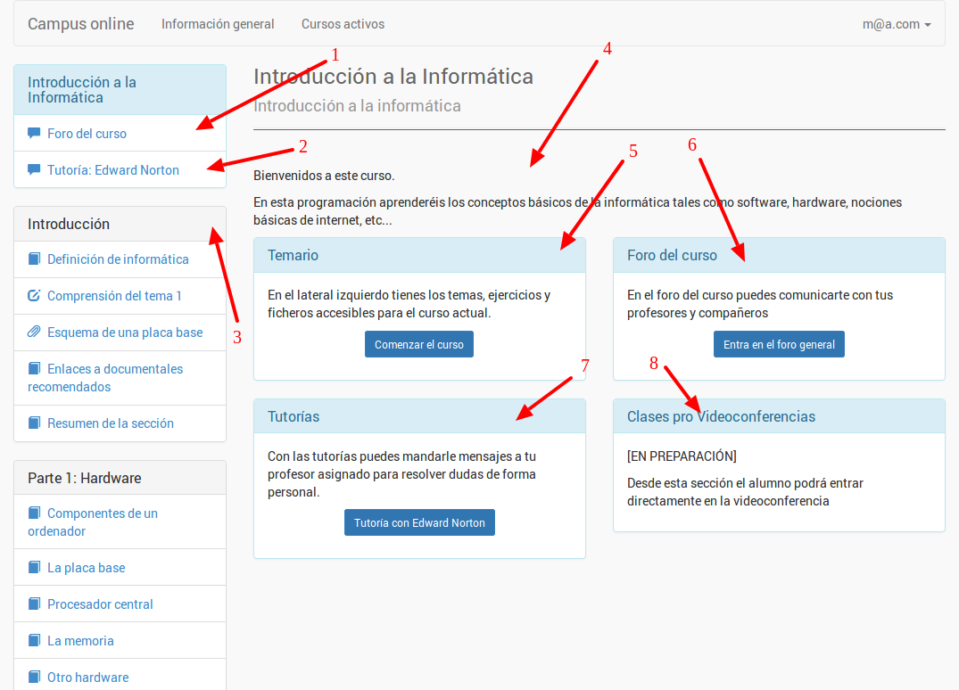Click the chat icon beside Tutoría: Edward Norton

(34, 170)
